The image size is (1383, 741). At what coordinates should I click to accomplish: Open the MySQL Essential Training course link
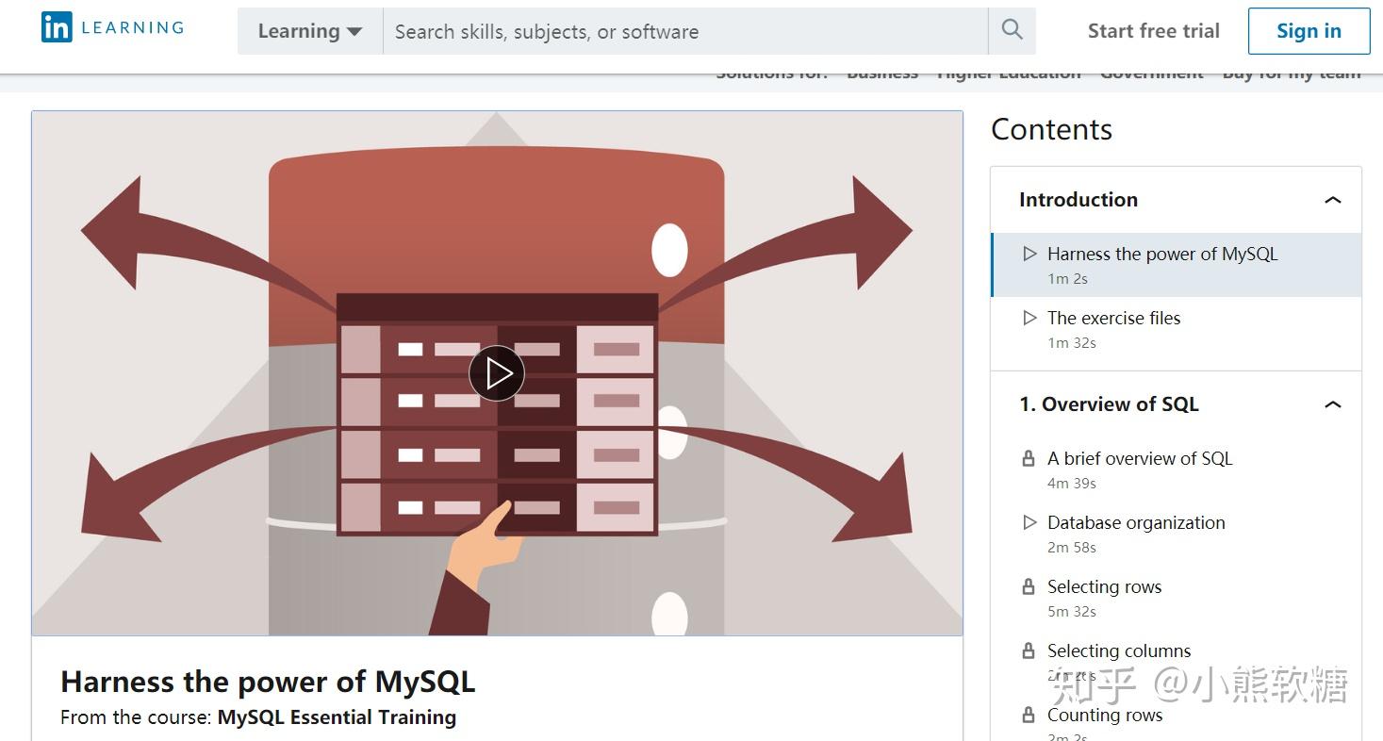click(336, 716)
